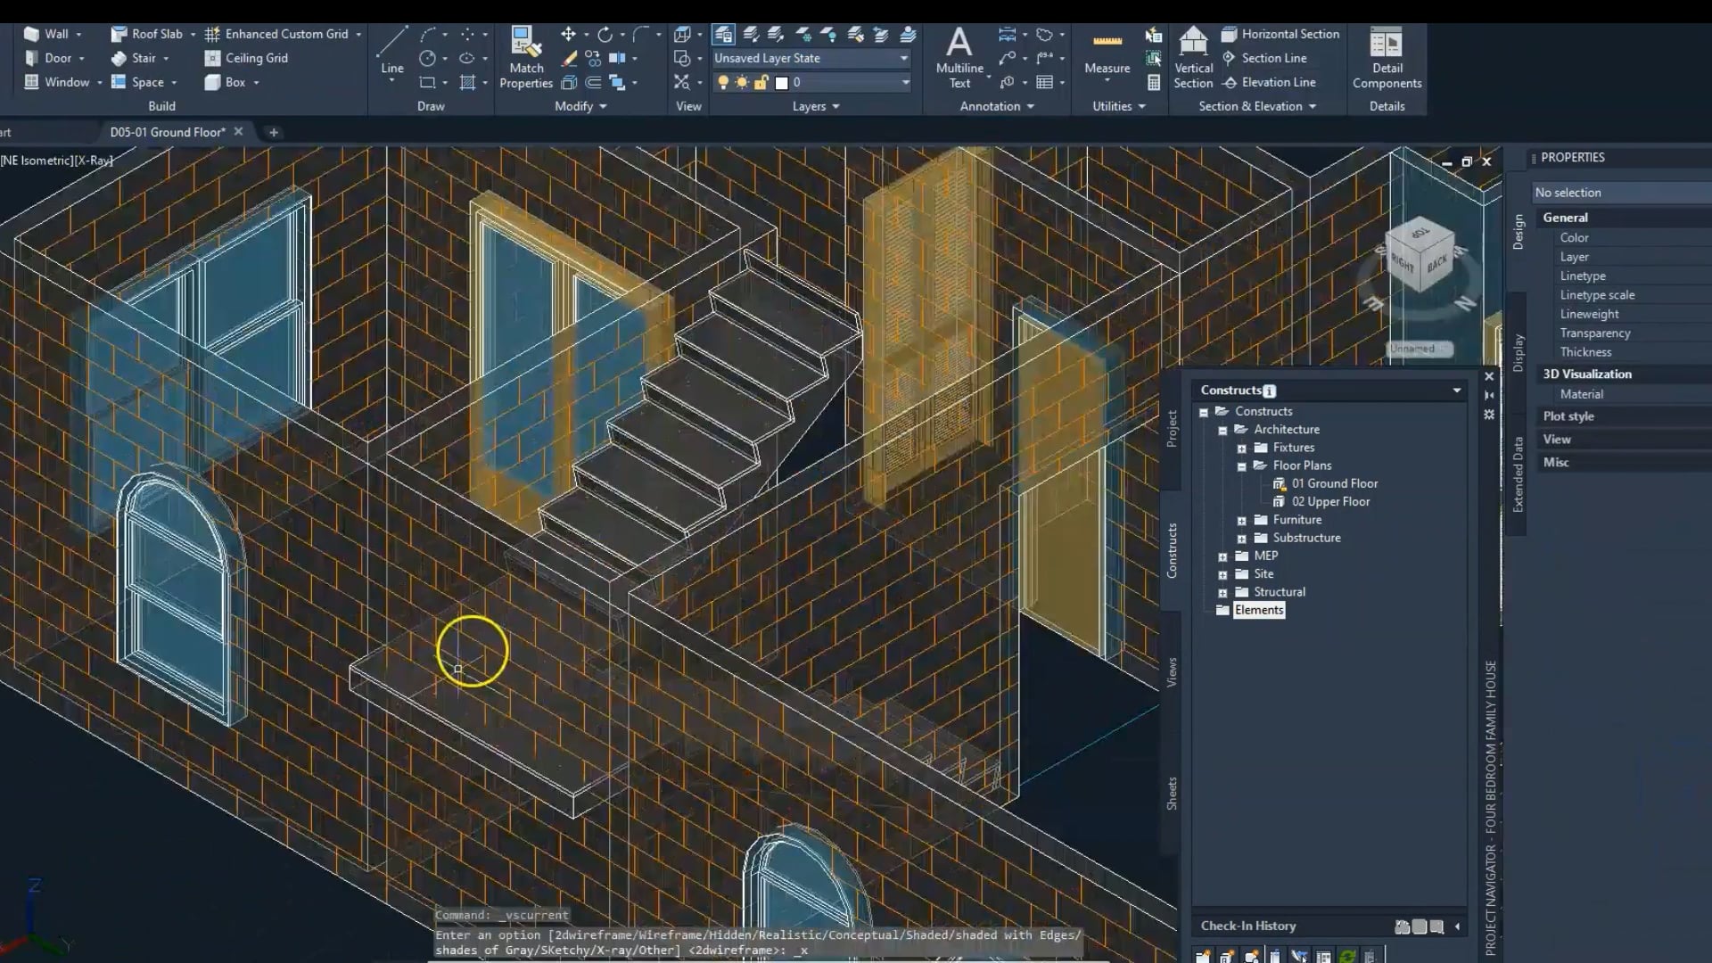The width and height of the screenshot is (1712, 963).
Task: Switch to the Project tab in navigator
Action: click(x=1172, y=429)
